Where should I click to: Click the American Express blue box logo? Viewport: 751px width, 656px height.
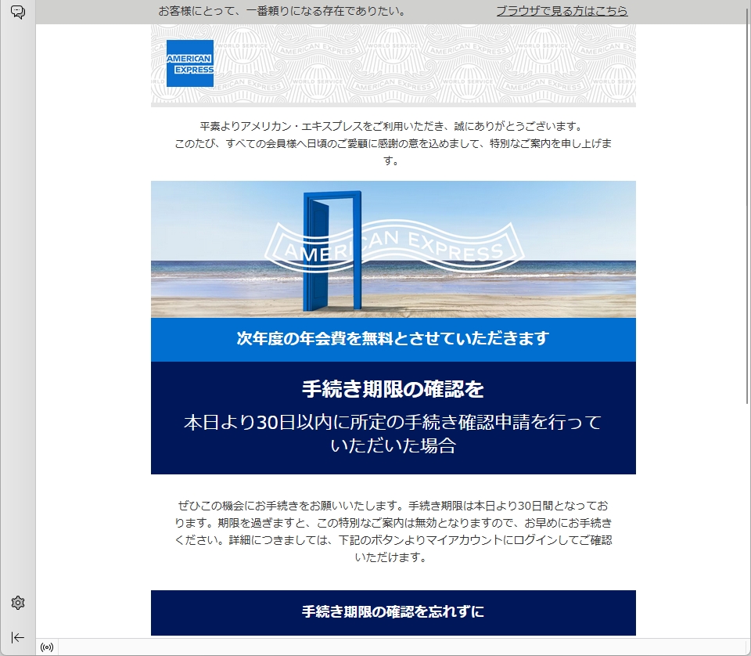tap(189, 63)
